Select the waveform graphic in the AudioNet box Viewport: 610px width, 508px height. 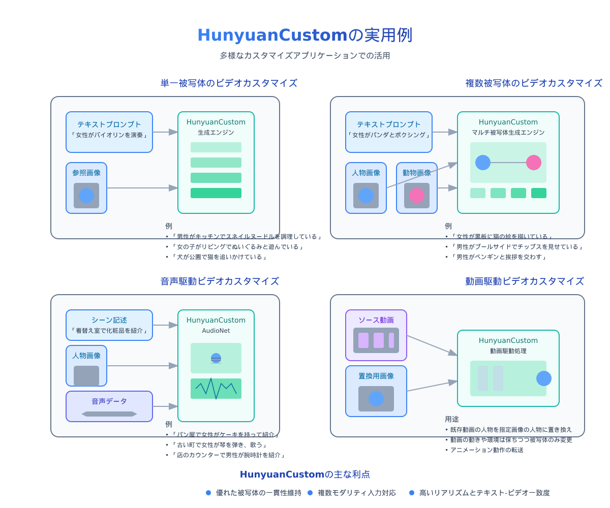(x=216, y=389)
